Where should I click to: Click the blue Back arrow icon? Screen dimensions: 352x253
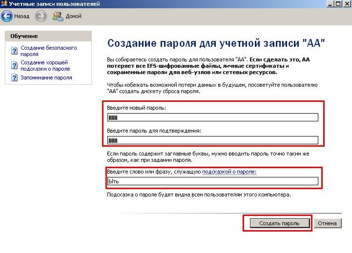tap(7, 16)
